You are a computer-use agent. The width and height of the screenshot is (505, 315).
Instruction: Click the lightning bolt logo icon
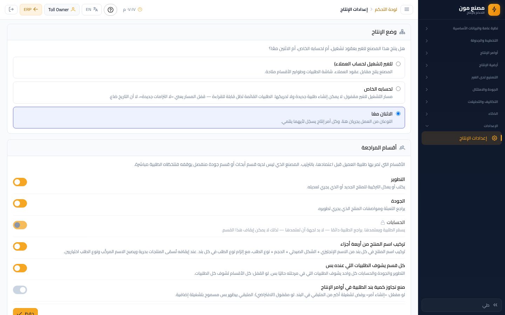[494, 9]
